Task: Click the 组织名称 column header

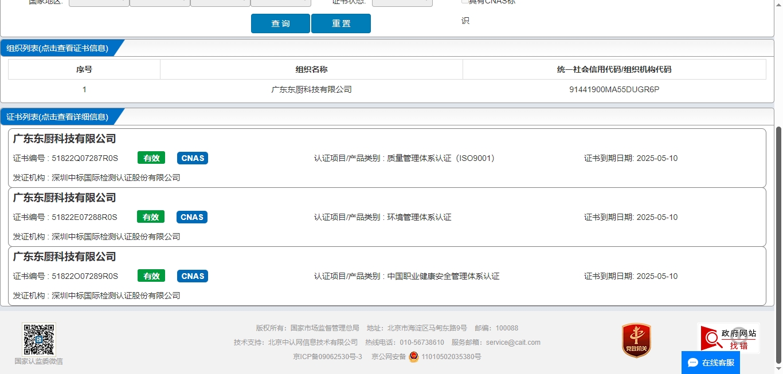Action: [x=311, y=69]
